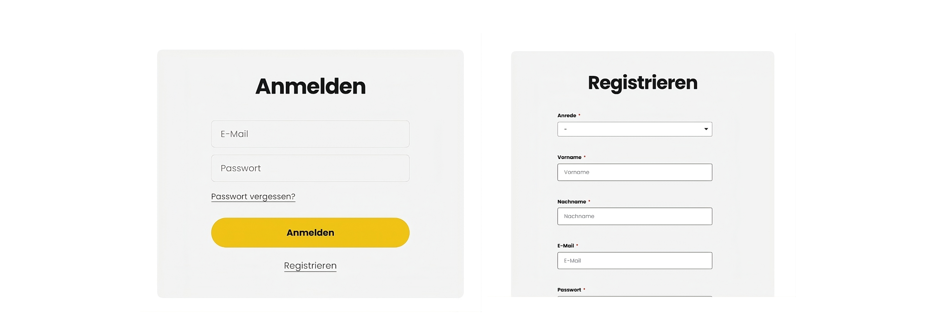This screenshot has width=936, height=334.
Task: Open the Passwort vergessen? link
Action: tap(253, 196)
